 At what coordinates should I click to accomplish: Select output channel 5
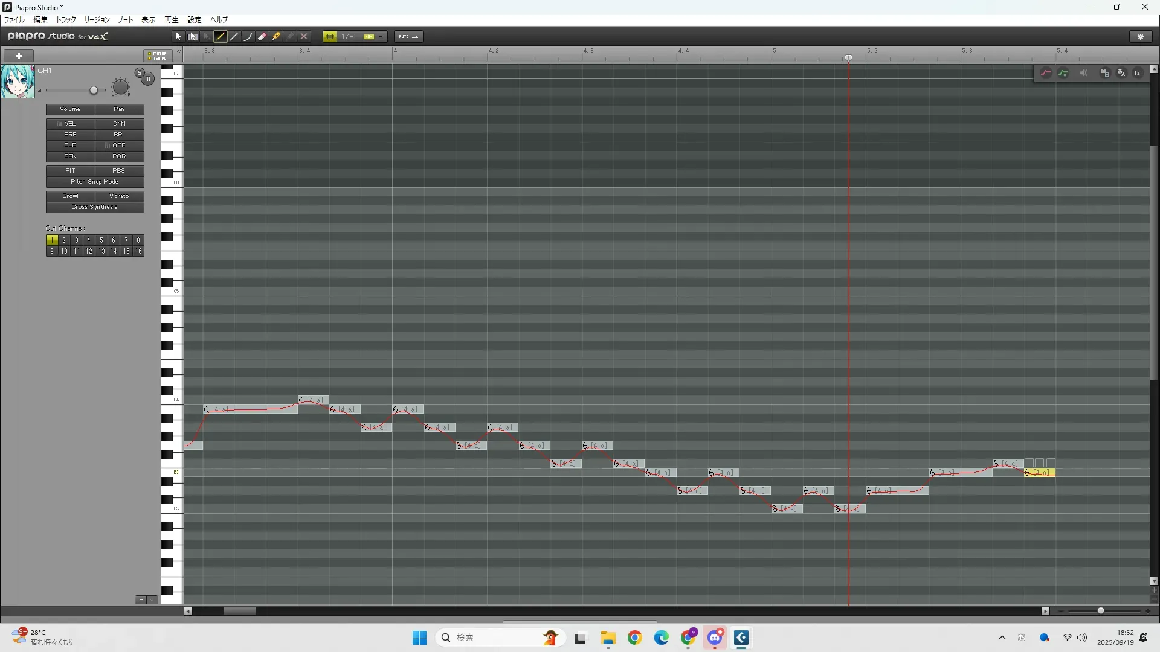101,240
